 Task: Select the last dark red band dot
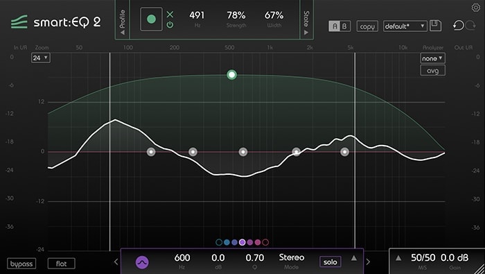pyautogui.click(x=265, y=242)
